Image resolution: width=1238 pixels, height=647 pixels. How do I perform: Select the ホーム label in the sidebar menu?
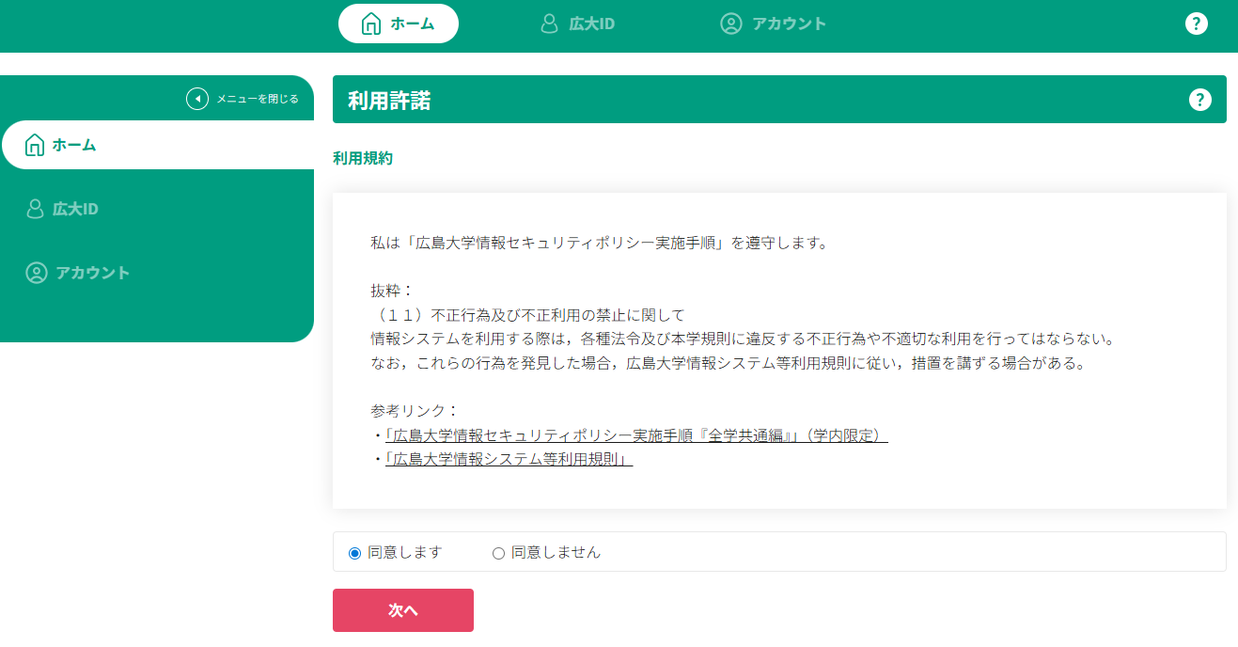74,145
